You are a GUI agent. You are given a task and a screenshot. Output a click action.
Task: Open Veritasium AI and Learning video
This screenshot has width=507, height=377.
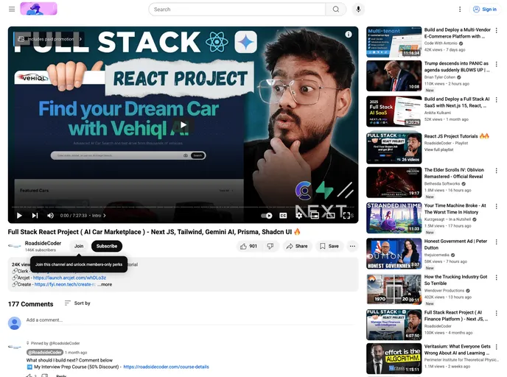pyautogui.click(x=394, y=359)
